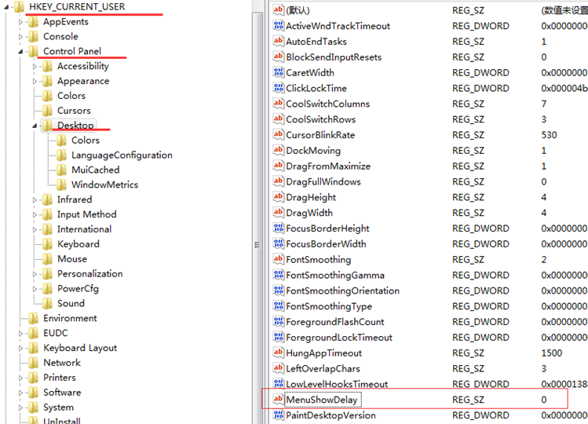
Task: Click the Desktop folder icon in tree
Action: (x=47, y=126)
